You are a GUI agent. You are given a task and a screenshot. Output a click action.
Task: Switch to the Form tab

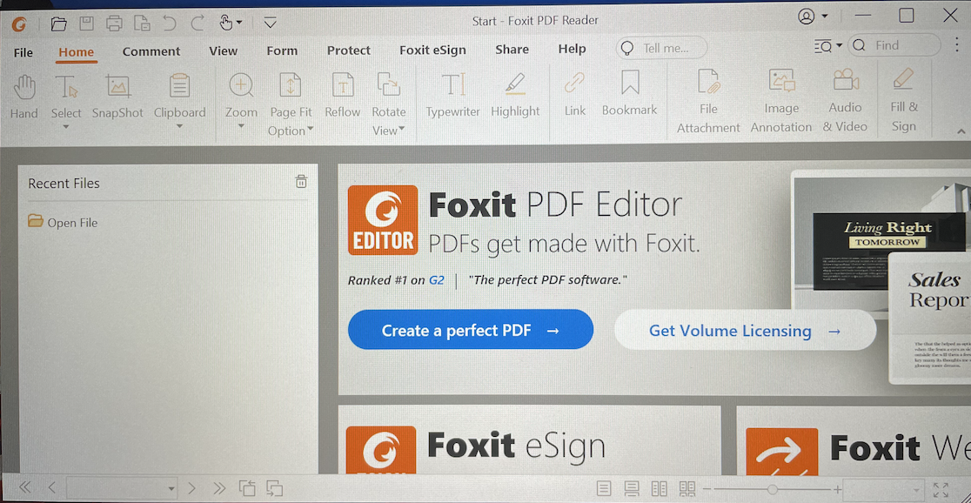(x=282, y=50)
